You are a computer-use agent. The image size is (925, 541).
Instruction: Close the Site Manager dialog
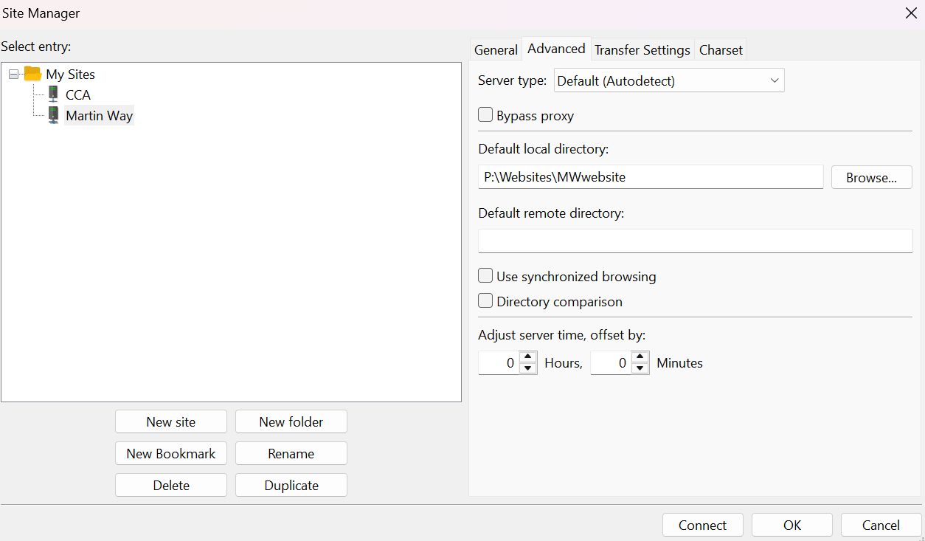[x=911, y=13]
